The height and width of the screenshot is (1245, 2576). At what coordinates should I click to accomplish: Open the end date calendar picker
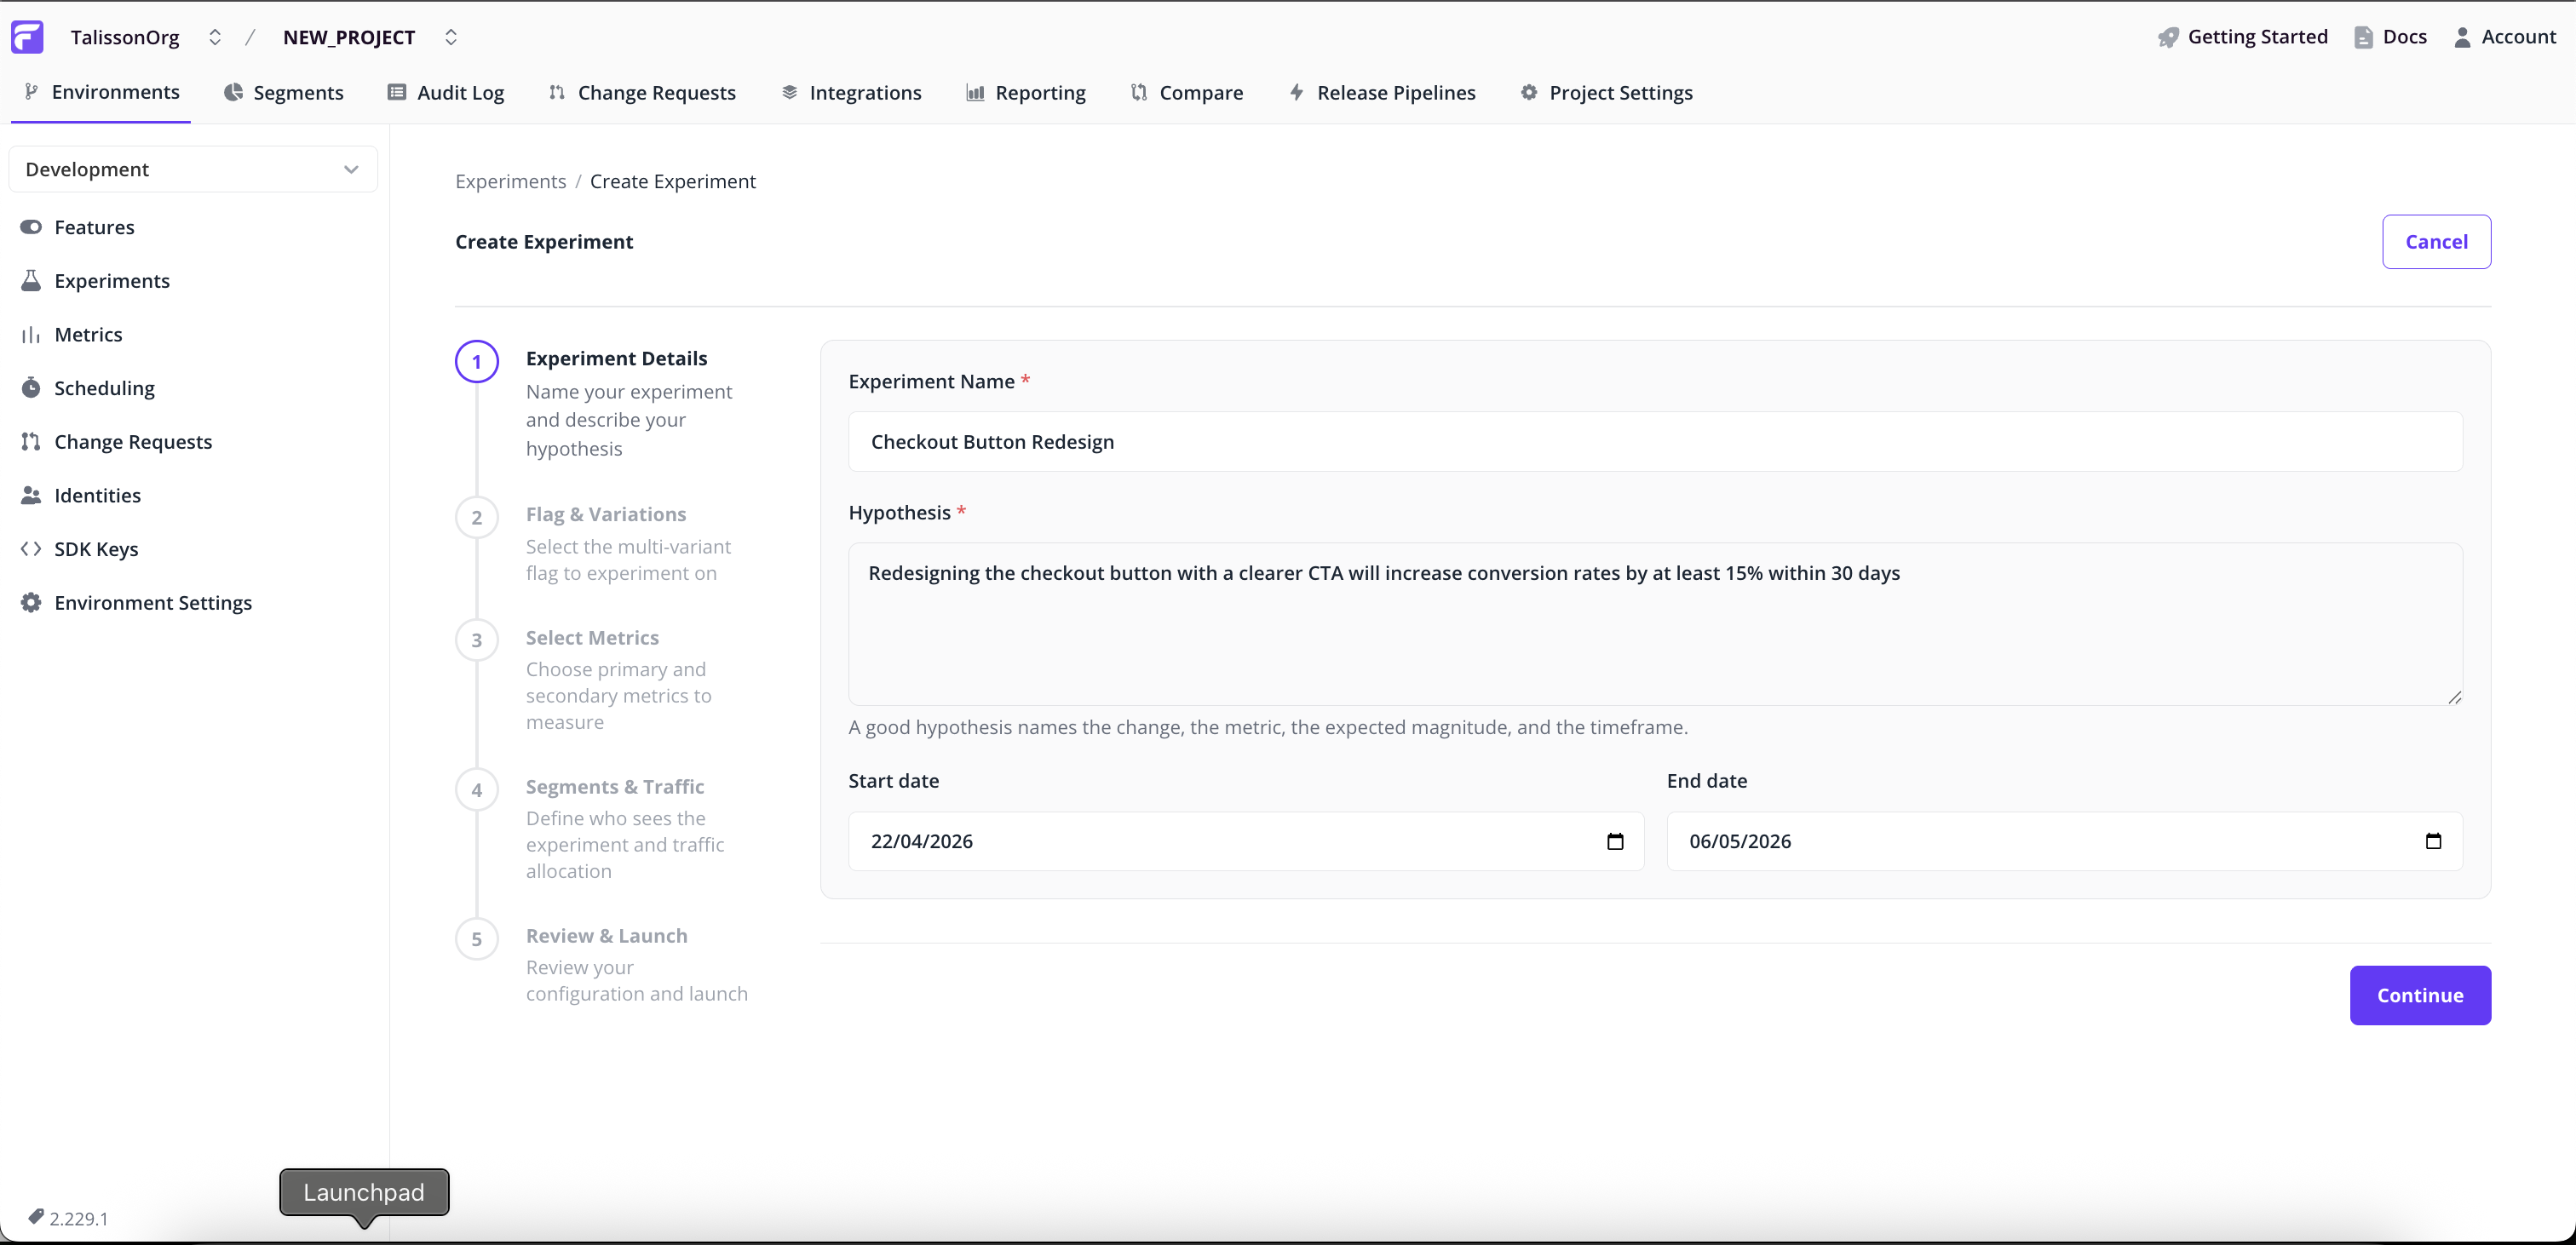[2433, 841]
